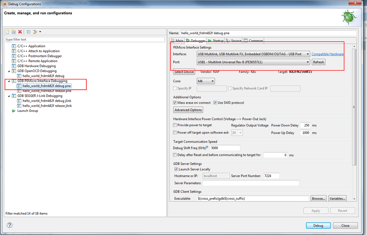Click the C/C++ Application type icon

click(14, 46)
